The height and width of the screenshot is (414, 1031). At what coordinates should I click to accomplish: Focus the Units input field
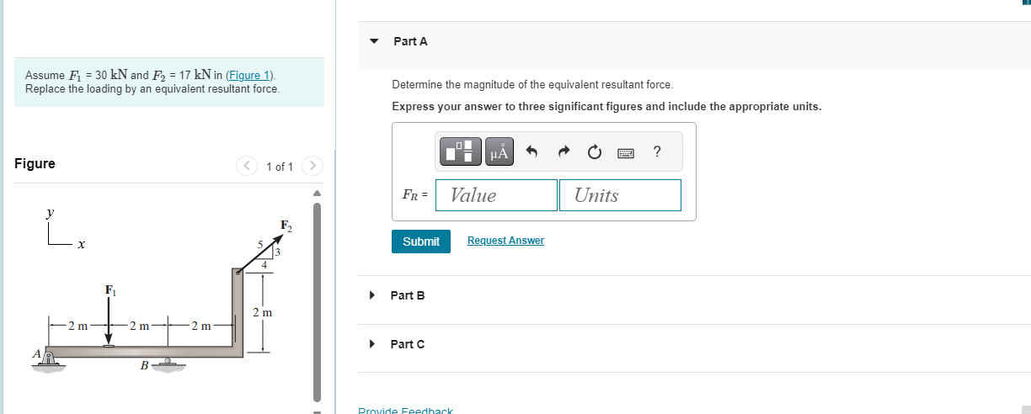pos(620,195)
